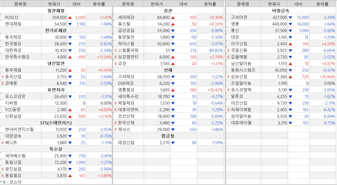Open the 조일알미늄 stock entry
The height and width of the screenshot is (185, 337).
(x=241, y=83)
